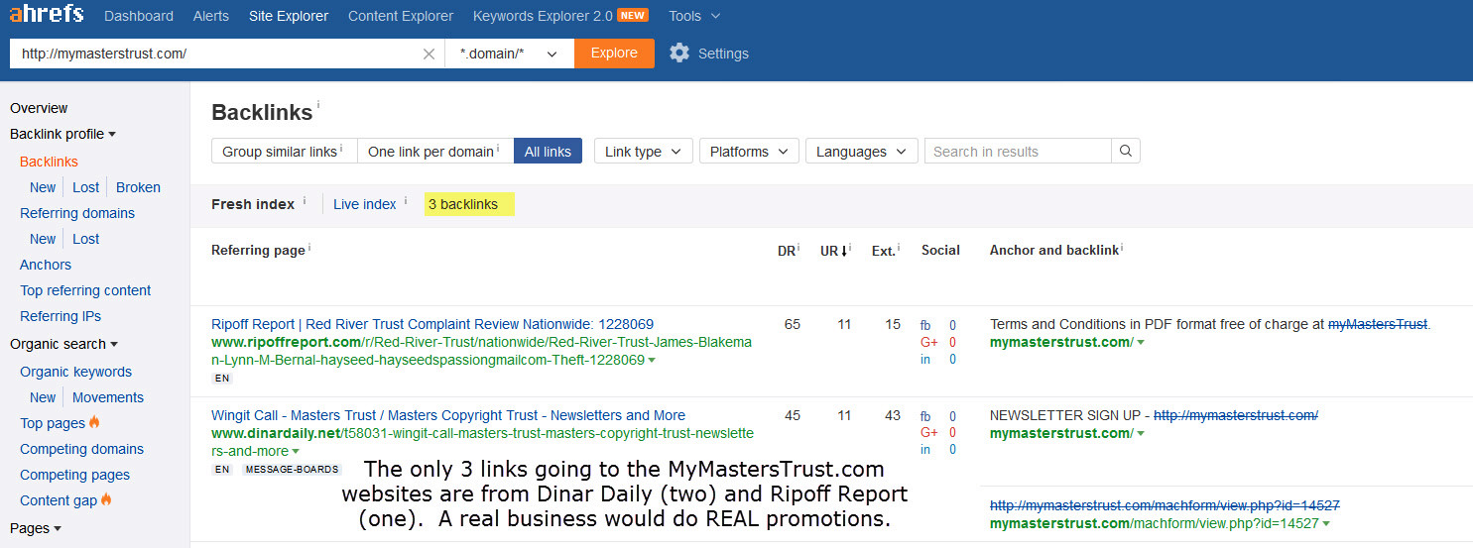Click the info icon beside Ext. column
The height and width of the screenshot is (548, 1473).
tap(899, 248)
